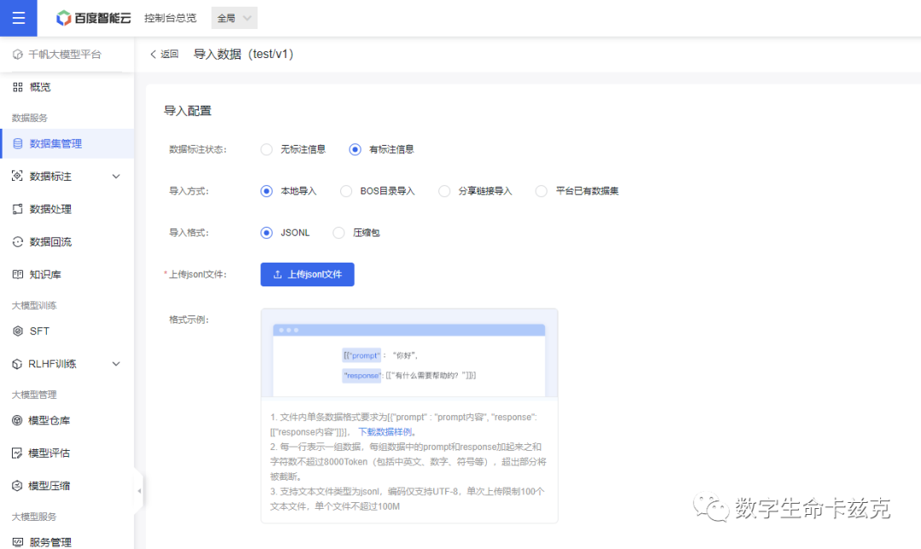
Task: Open 模型压缩 menu item
Action: tap(67, 486)
